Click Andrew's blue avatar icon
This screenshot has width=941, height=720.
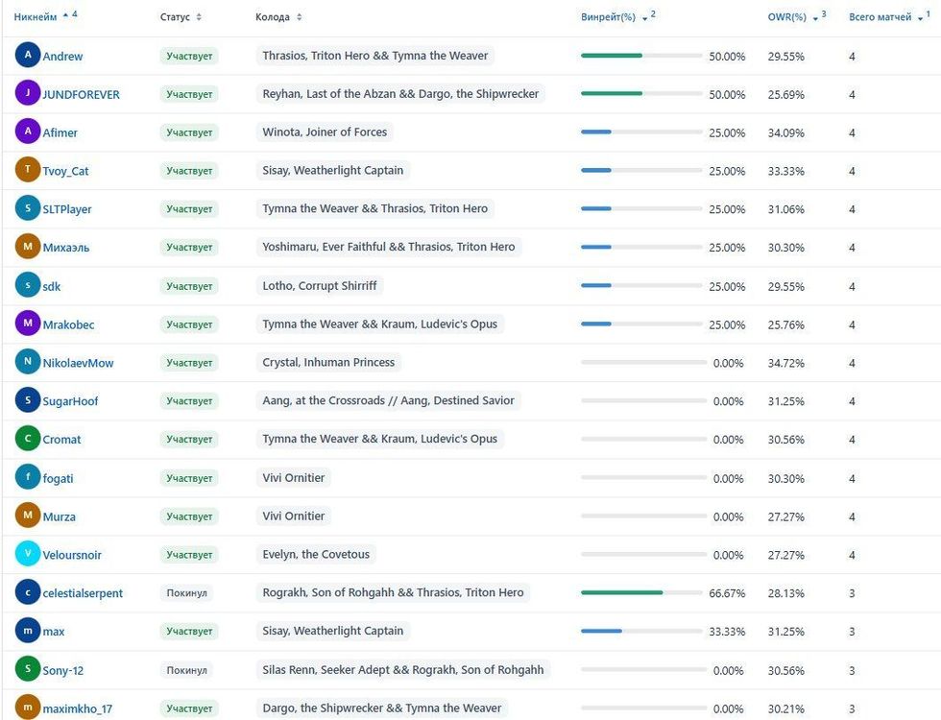(28, 55)
